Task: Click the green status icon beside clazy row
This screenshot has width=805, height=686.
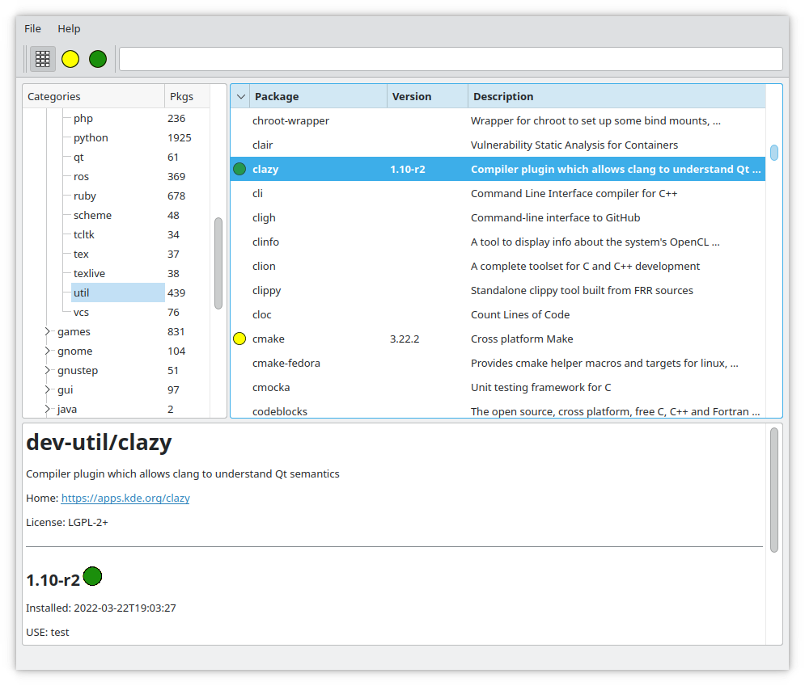Action: (239, 170)
